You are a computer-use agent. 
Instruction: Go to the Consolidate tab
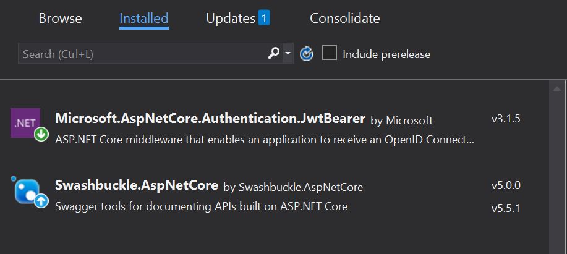pos(344,19)
